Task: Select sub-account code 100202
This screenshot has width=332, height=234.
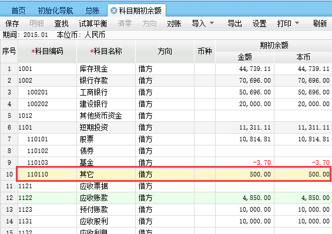Action: [48, 104]
